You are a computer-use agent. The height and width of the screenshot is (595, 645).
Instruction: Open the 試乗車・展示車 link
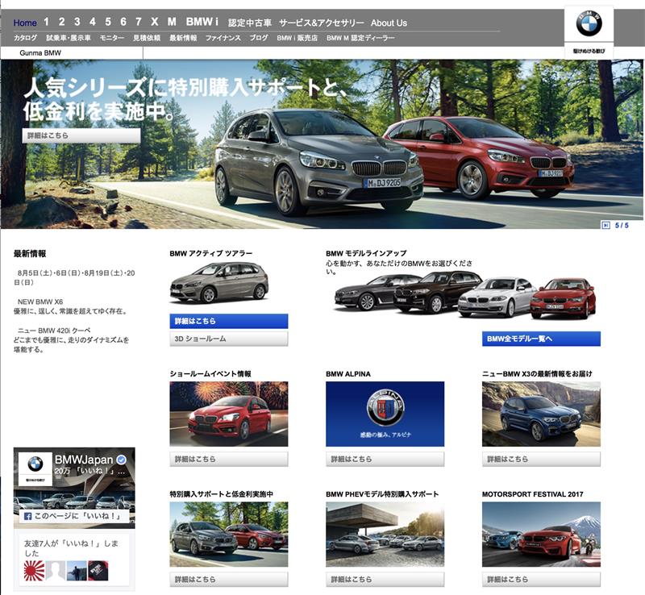point(69,38)
